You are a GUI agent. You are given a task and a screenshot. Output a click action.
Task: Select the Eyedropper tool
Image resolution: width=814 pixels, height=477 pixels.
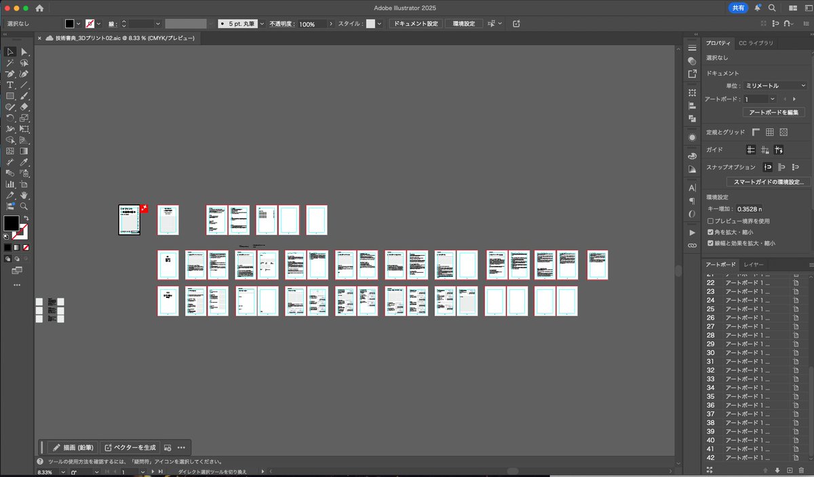tap(24, 162)
